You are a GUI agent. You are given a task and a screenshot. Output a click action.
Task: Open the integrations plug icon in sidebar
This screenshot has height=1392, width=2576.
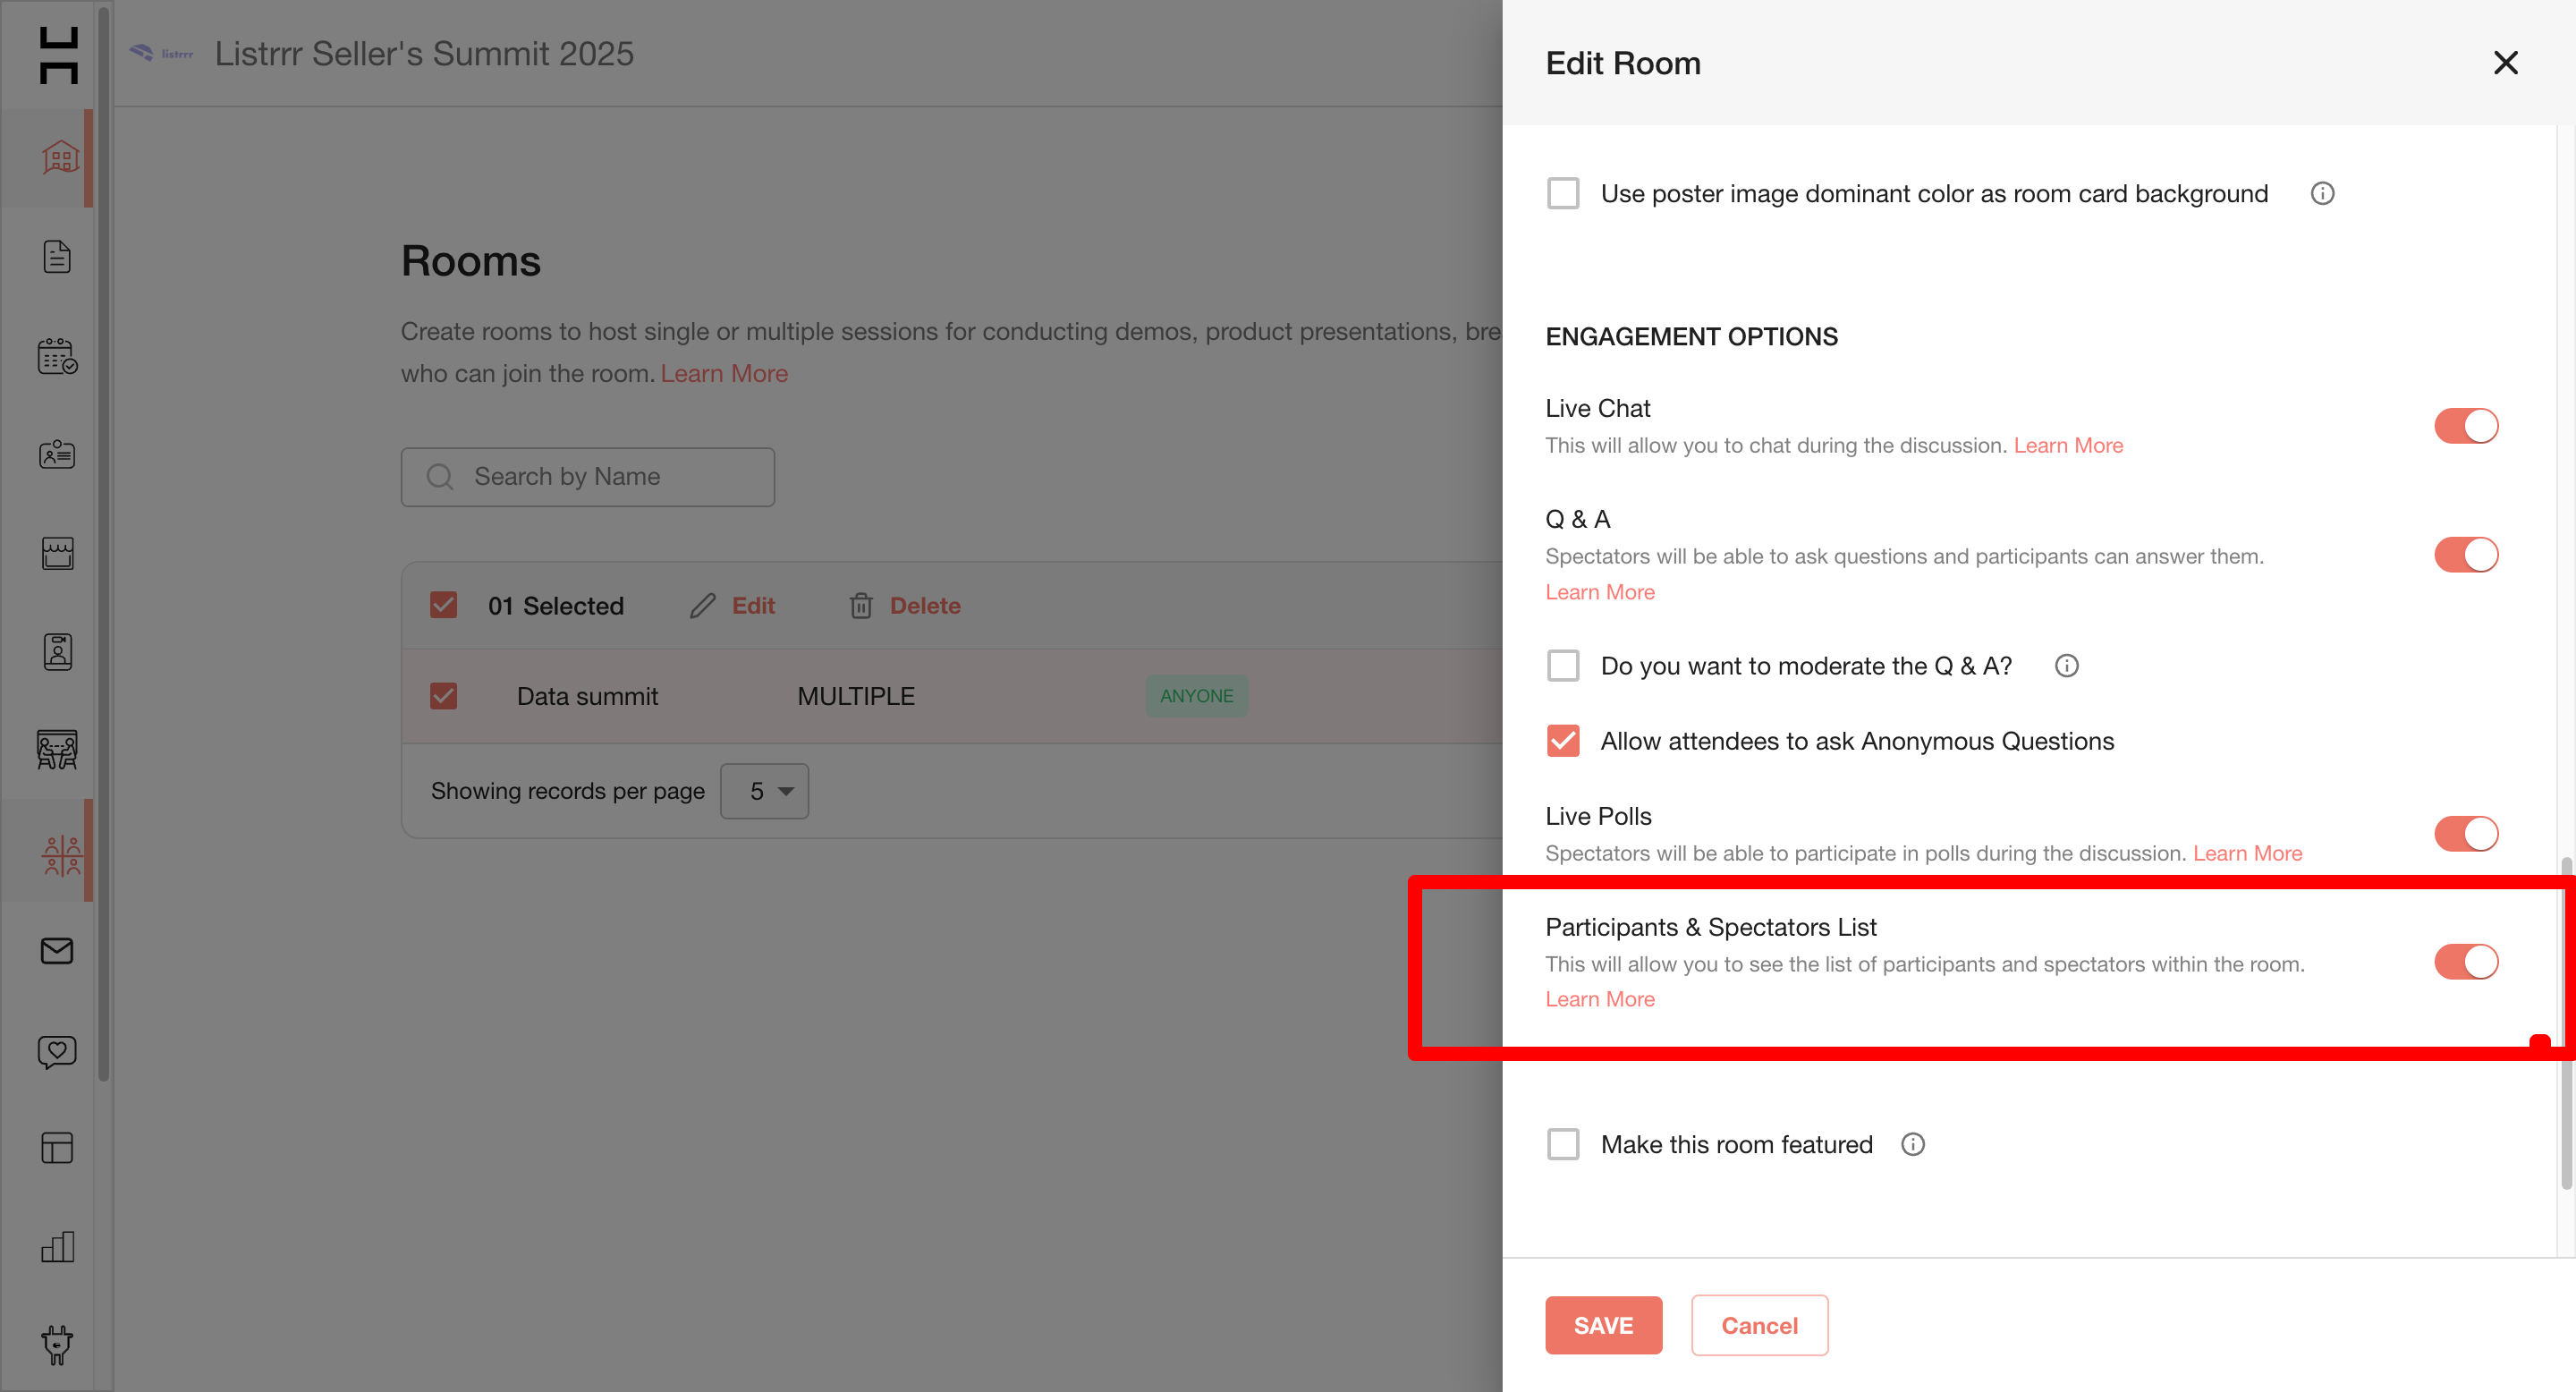(x=57, y=1345)
